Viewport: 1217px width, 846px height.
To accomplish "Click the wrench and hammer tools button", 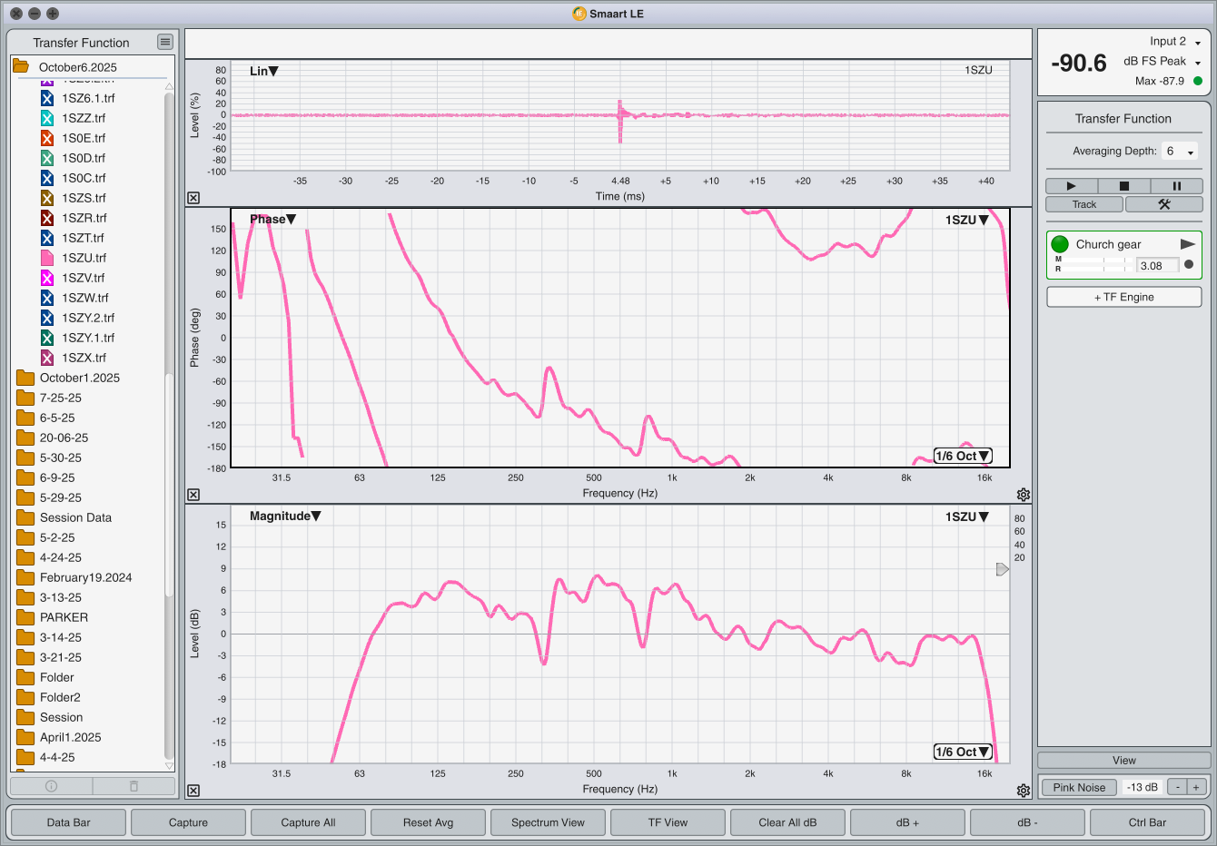I will 1163,204.
